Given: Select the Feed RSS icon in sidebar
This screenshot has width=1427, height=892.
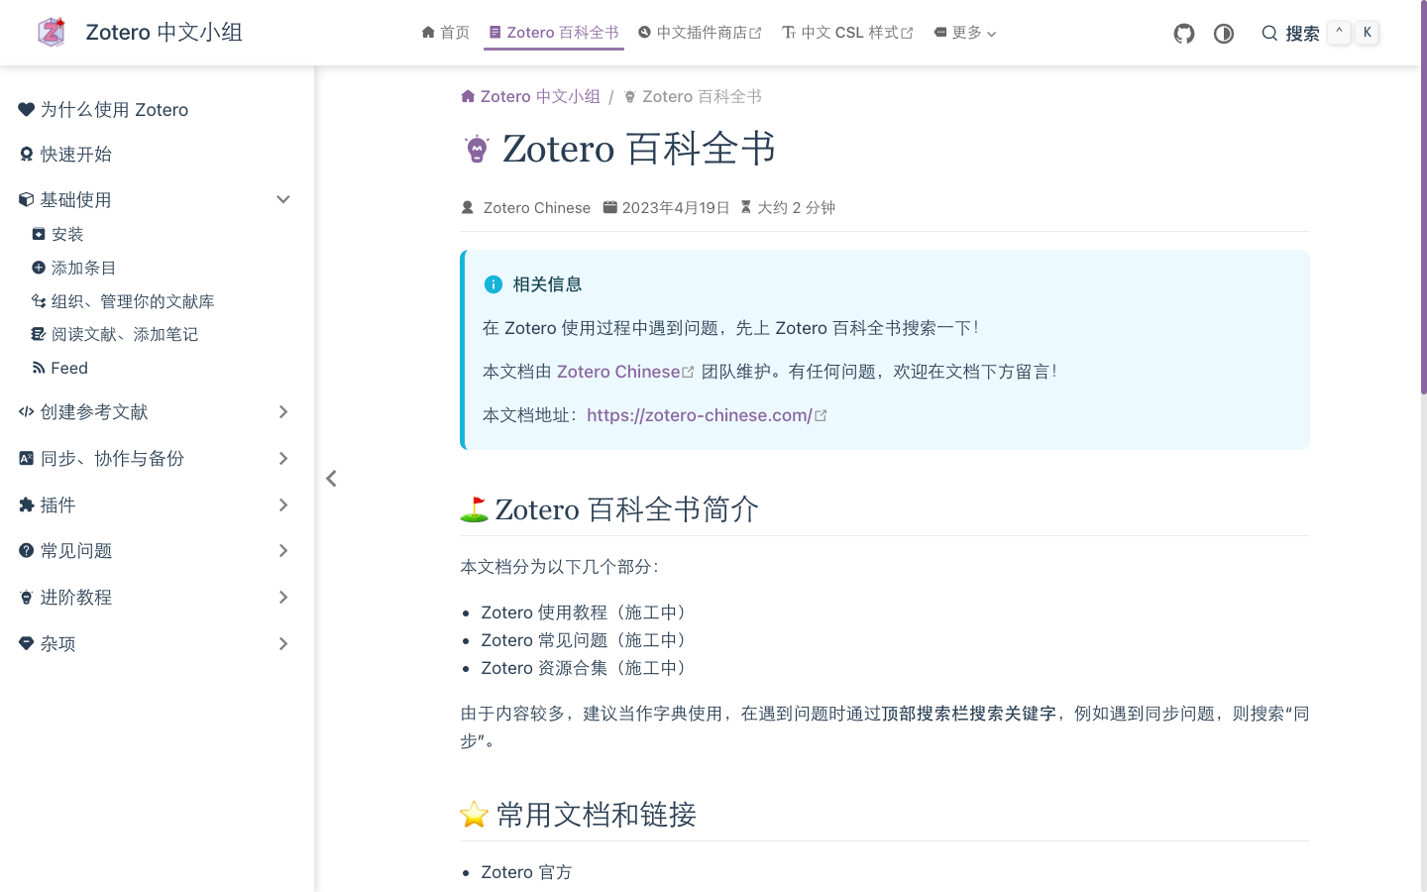Looking at the screenshot, I should (37, 368).
